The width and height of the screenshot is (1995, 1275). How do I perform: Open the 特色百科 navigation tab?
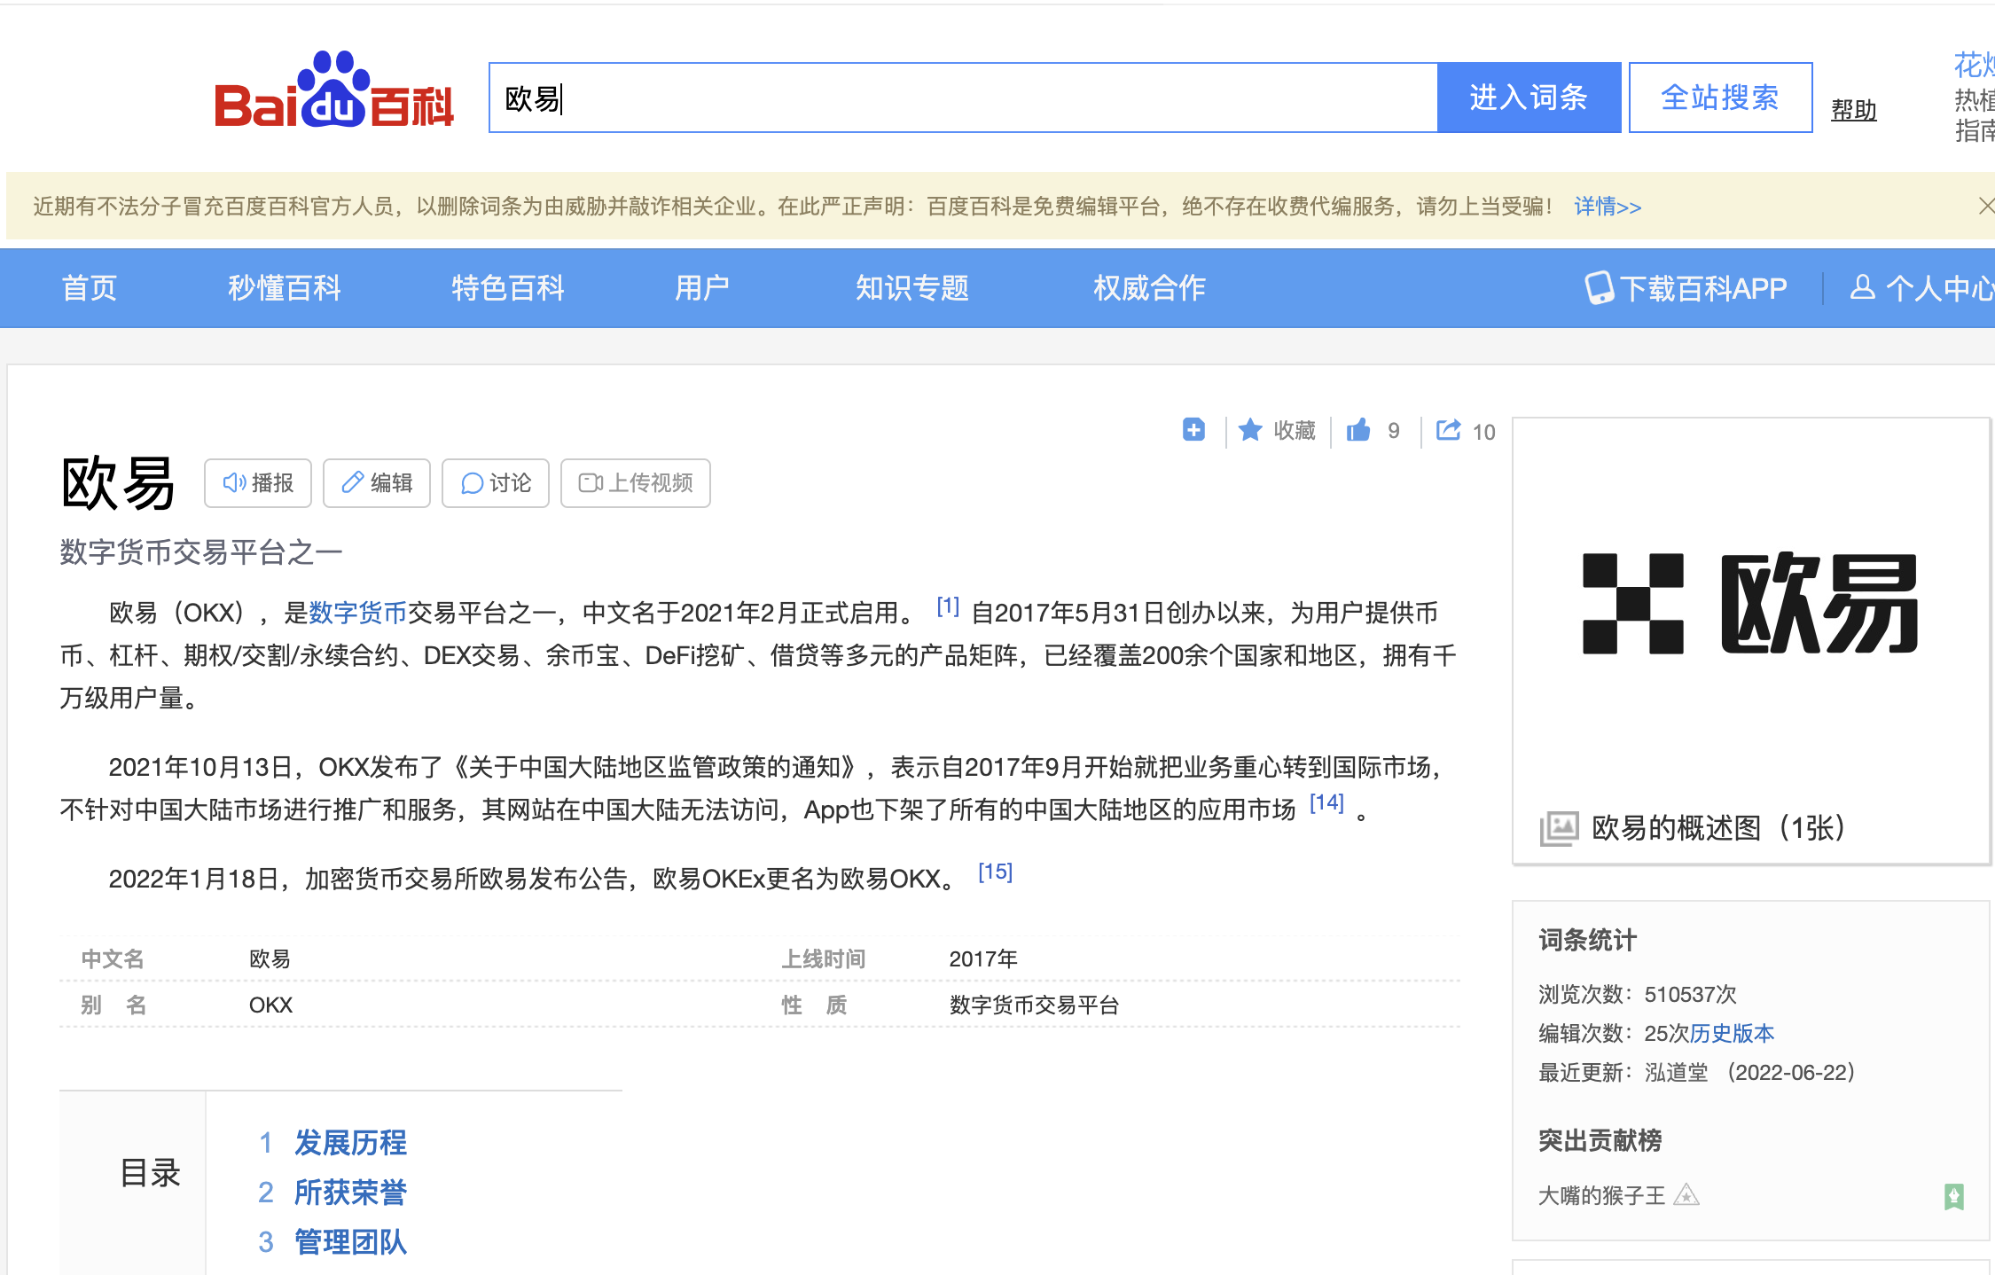[507, 288]
